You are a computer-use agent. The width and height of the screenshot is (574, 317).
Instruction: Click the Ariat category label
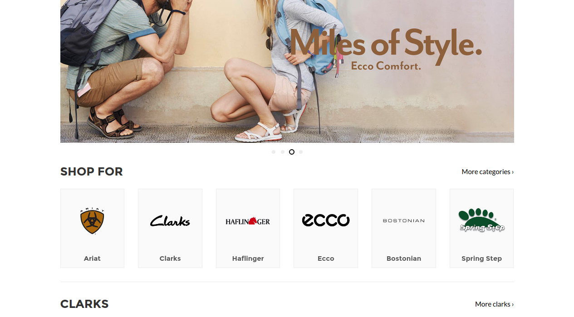(x=92, y=258)
